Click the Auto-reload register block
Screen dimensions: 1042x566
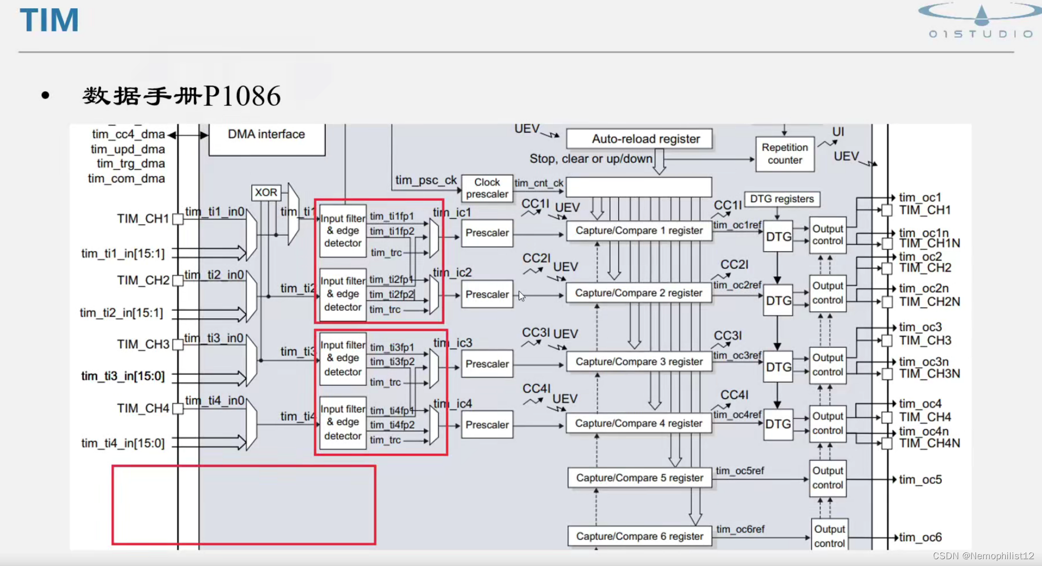pos(639,139)
